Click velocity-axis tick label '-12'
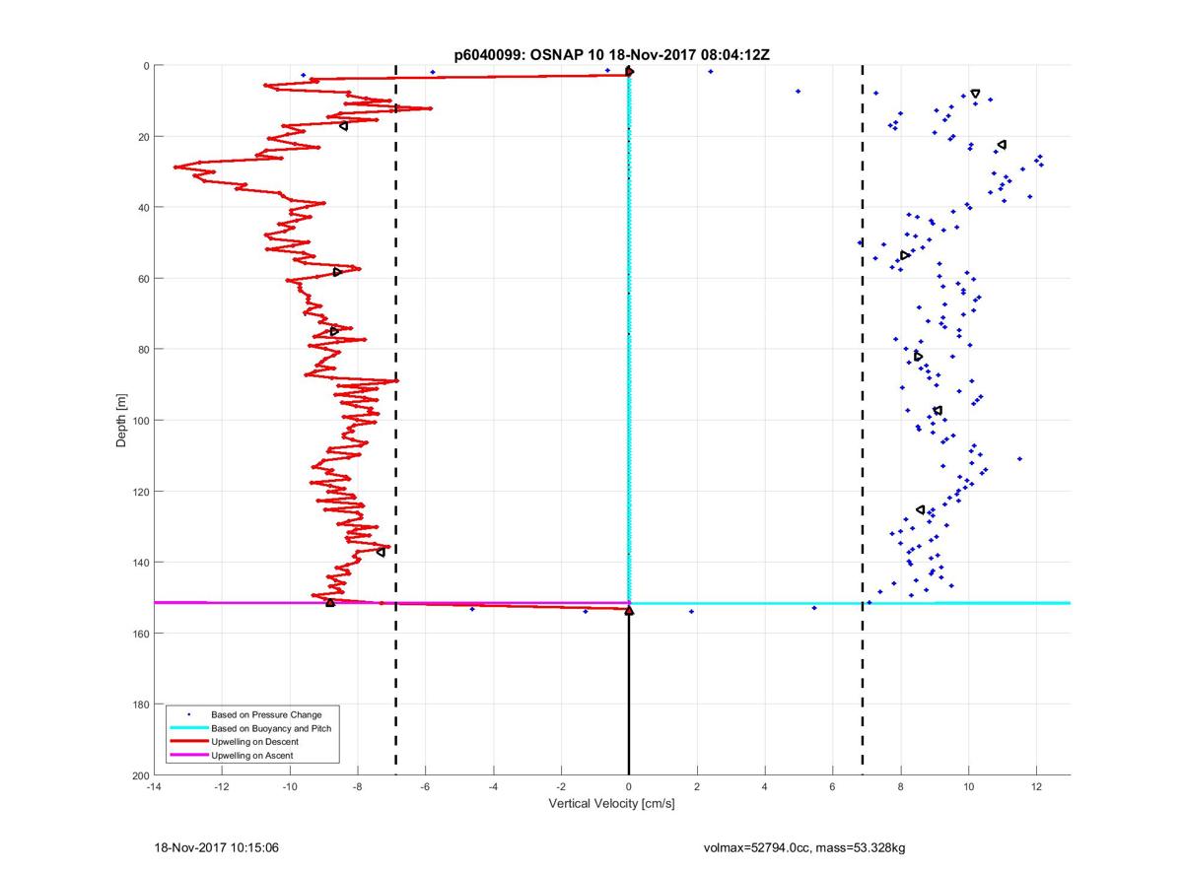The width and height of the screenshot is (1183, 872). [x=221, y=787]
